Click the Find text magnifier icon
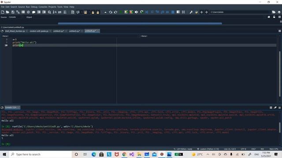The width and height of the screenshot is (282, 158). click(x=49, y=12)
